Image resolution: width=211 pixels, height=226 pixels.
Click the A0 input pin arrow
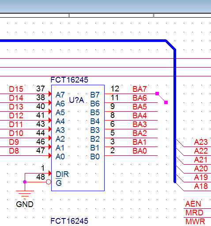(50, 155)
